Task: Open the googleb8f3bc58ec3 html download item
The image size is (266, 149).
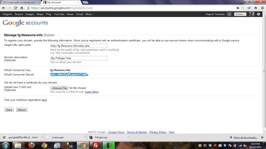Action: click(21, 137)
